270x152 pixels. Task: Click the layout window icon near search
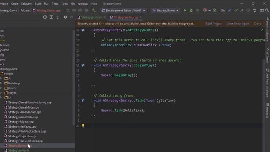tap(262, 11)
